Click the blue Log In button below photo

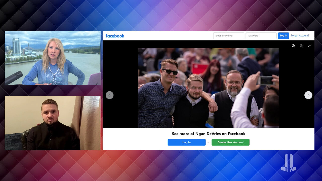coord(187,142)
